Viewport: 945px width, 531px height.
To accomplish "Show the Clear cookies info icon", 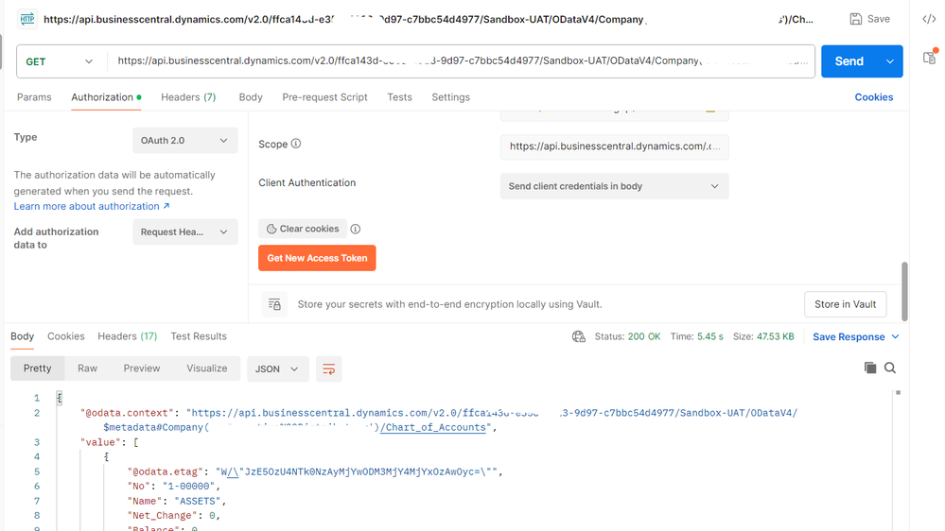I will tap(356, 229).
